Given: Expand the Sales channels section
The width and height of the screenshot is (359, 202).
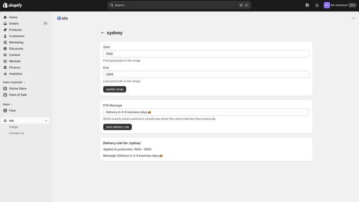Looking at the screenshot, I should click(x=14, y=82).
